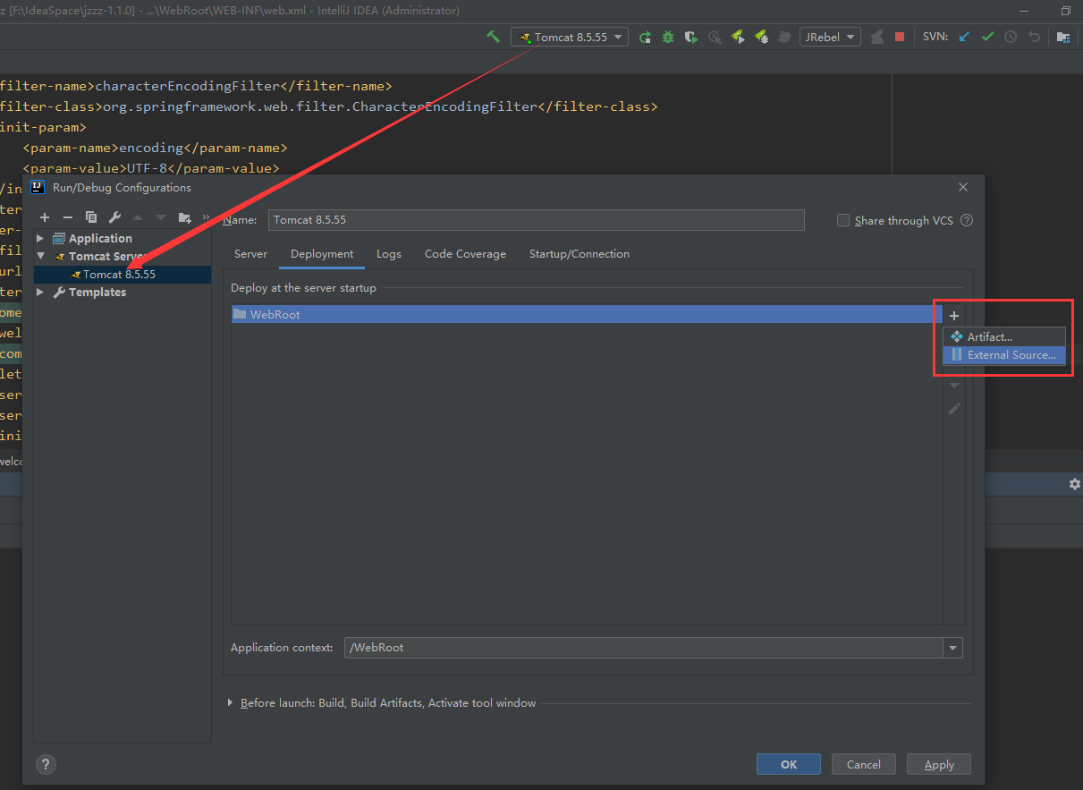Open Project Structure icon in toolbar
This screenshot has width=1083, height=790.
point(1062,37)
